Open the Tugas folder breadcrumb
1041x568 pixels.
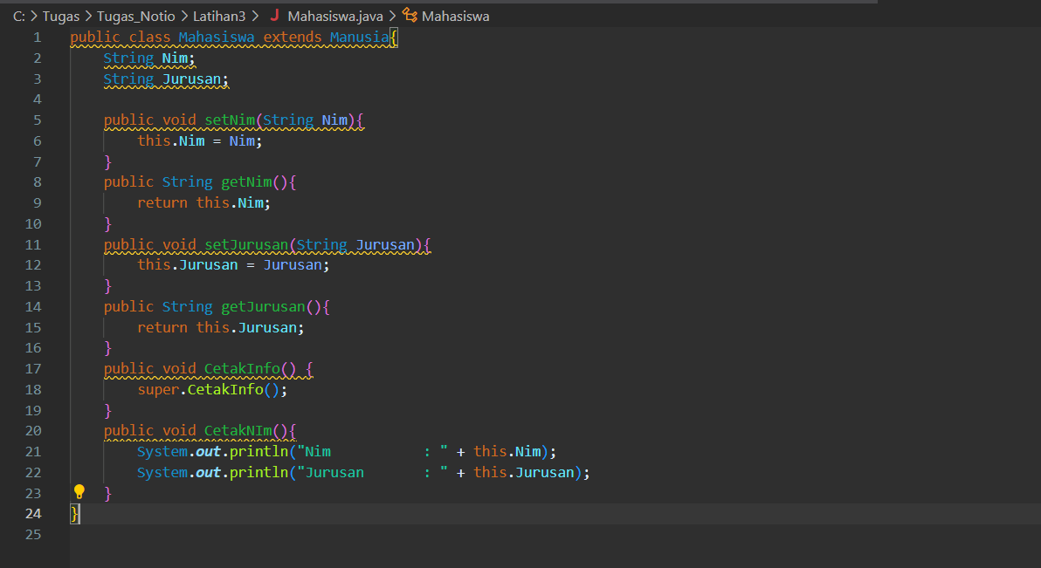tap(61, 16)
